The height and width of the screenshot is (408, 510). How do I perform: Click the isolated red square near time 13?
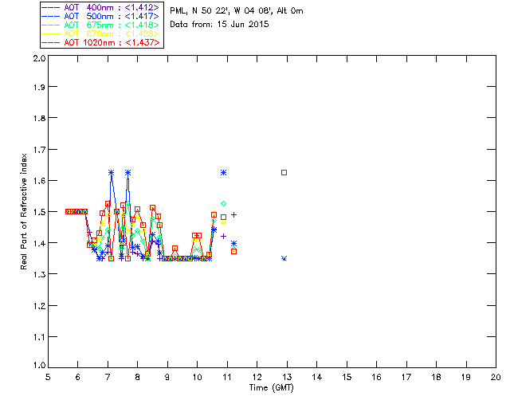[x=284, y=172]
